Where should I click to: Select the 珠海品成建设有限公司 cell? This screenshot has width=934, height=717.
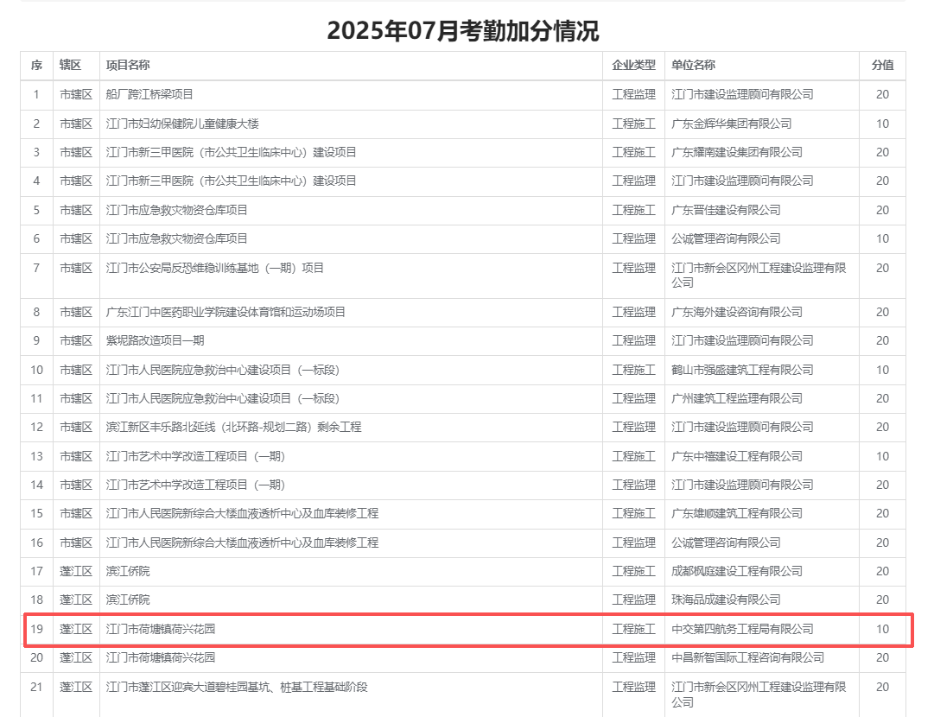(x=726, y=600)
